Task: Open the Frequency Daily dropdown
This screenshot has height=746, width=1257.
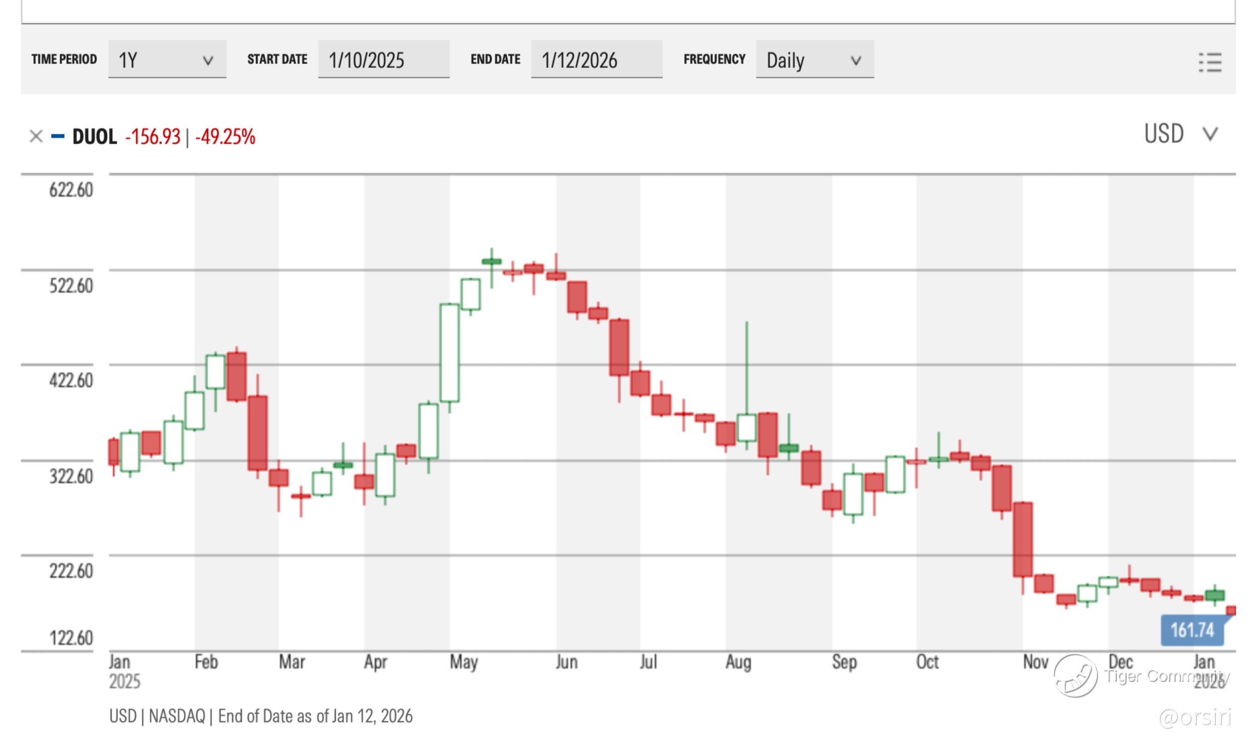Action: pos(814,60)
